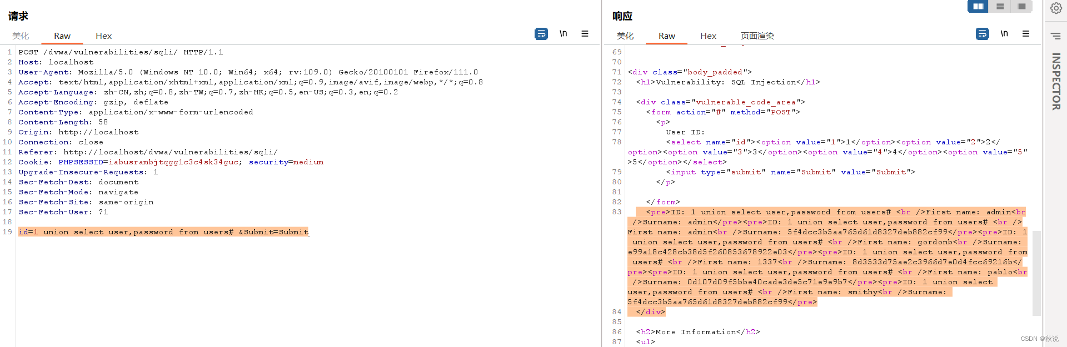Switch request view to Raw tab

pyautogui.click(x=62, y=36)
